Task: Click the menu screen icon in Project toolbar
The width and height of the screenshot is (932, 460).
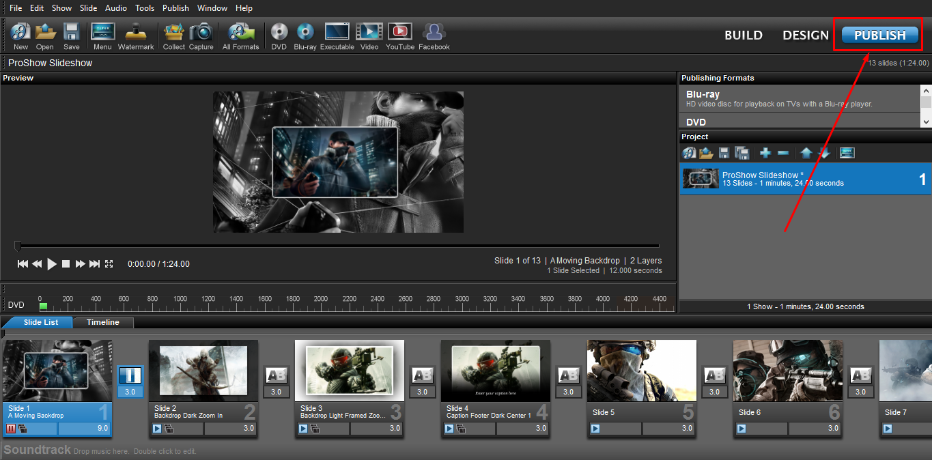Action: [847, 153]
